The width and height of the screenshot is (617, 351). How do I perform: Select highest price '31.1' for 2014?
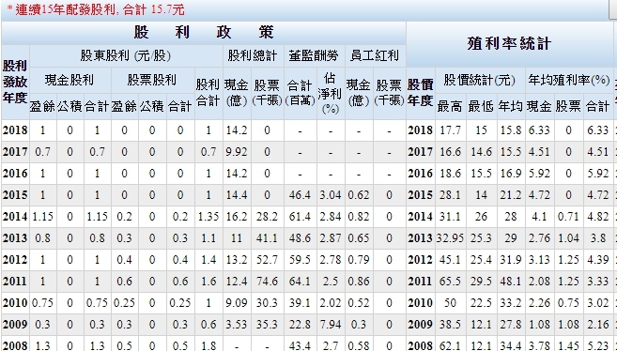[450, 217]
